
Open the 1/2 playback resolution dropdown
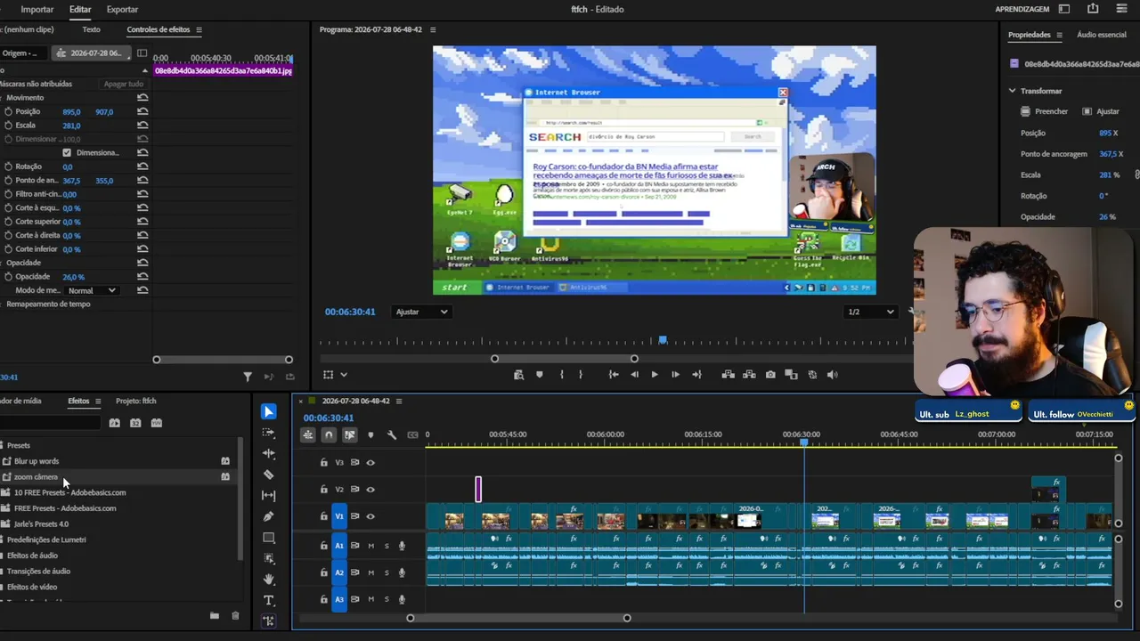coord(870,312)
